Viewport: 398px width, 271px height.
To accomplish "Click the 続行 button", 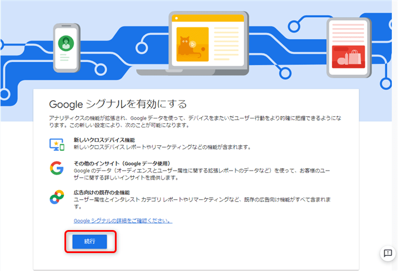I will pyautogui.click(x=90, y=241).
